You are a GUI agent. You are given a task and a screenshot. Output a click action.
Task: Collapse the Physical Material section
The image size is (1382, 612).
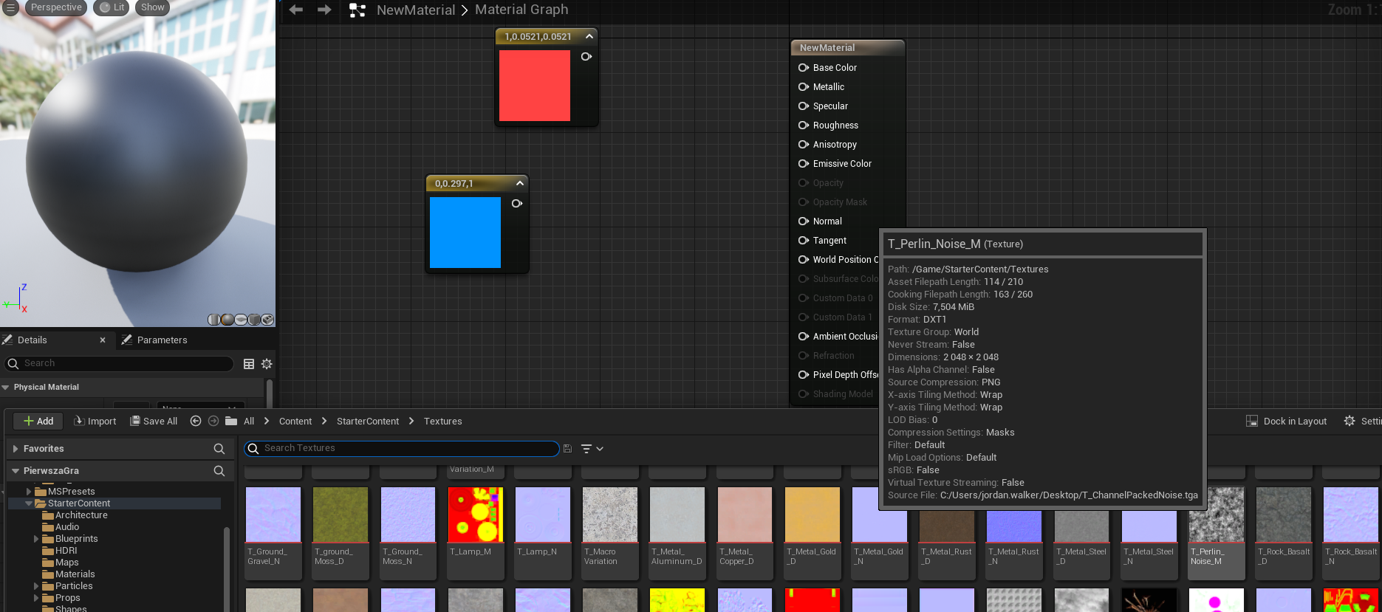[x=6, y=387]
